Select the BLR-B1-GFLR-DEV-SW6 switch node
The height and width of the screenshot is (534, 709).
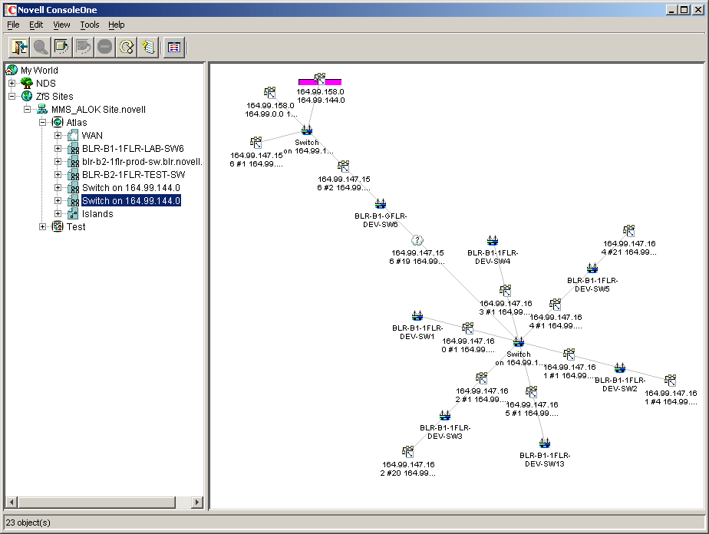pos(380,203)
